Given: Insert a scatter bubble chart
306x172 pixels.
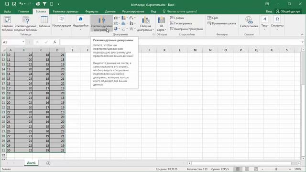Looking at the screenshot, I should 124,29.
